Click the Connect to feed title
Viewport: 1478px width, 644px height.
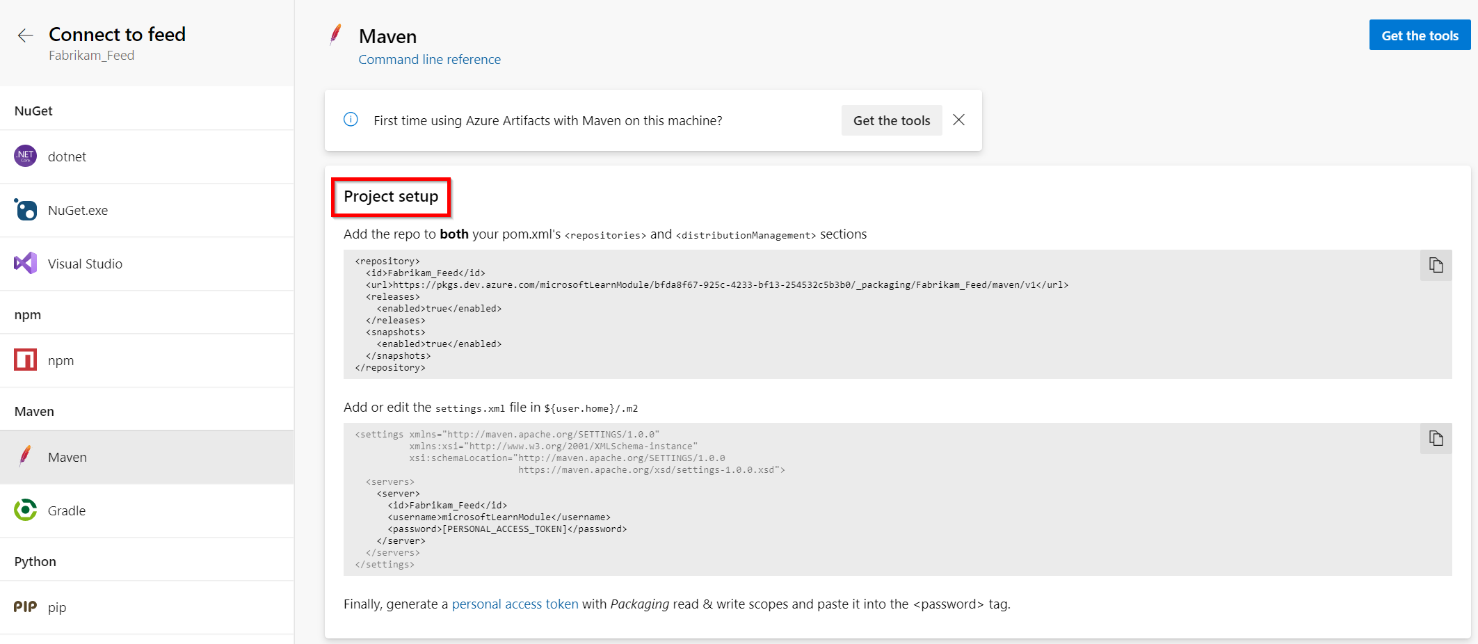(117, 34)
